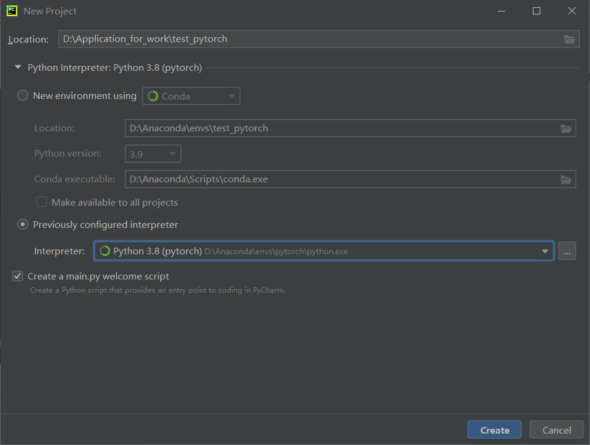Browse for conda executable folder icon

(x=566, y=179)
